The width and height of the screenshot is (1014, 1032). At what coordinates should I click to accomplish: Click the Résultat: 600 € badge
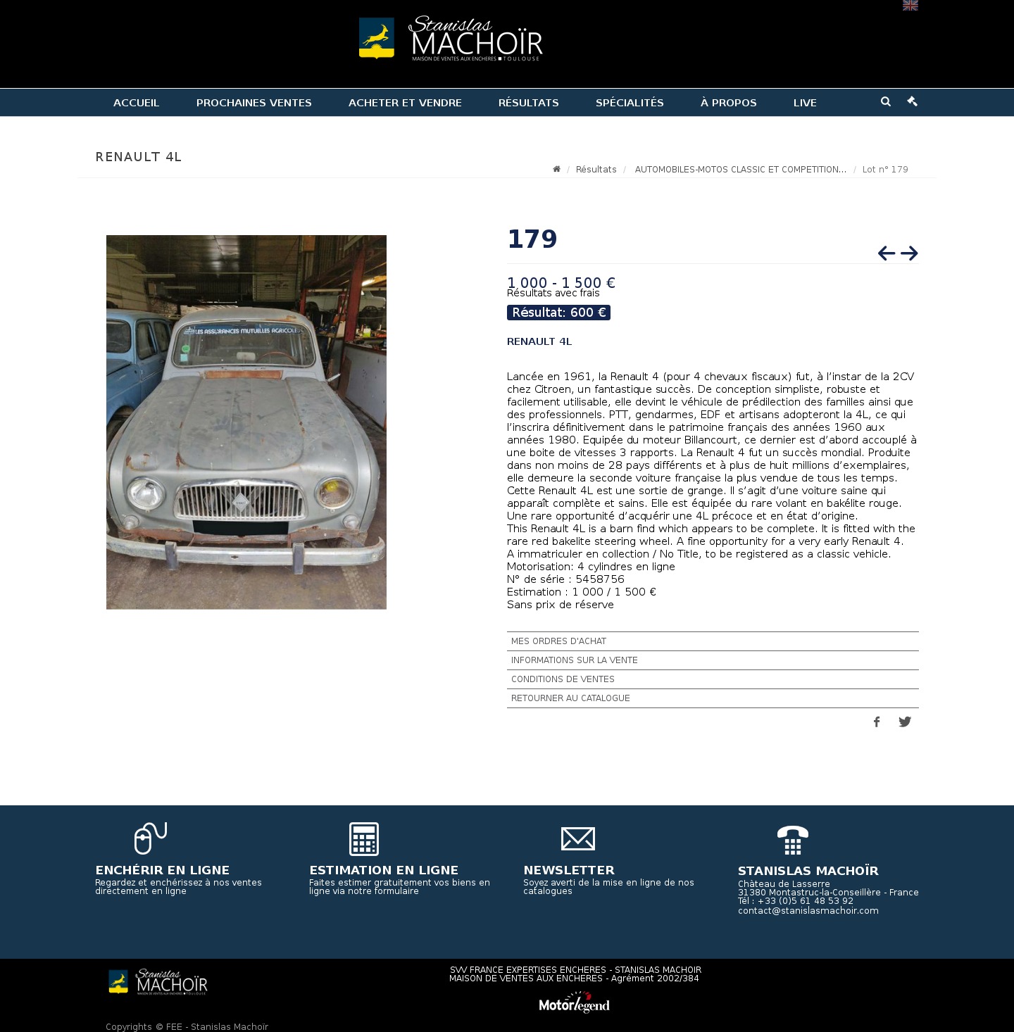pyautogui.click(x=558, y=313)
